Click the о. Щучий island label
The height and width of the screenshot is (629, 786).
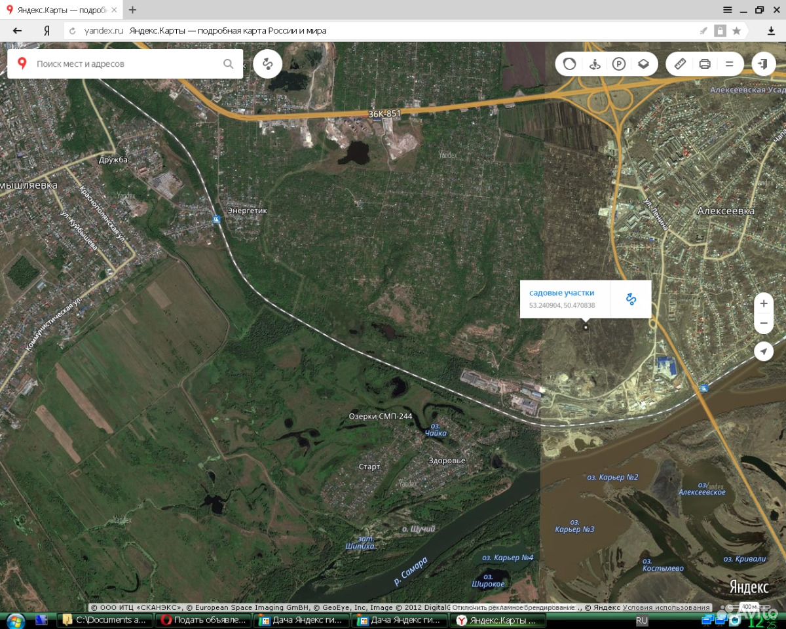click(x=419, y=529)
